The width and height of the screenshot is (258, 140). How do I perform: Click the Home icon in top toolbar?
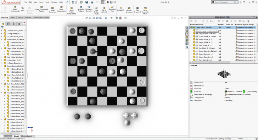point(73,2)
